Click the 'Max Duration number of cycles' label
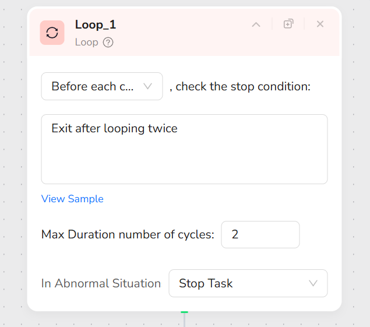The image size is (370, 327). [x=128, y=235]
